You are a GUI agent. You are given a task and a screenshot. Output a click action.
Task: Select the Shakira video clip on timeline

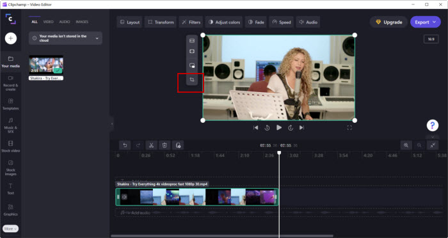(x=197, y=197)
